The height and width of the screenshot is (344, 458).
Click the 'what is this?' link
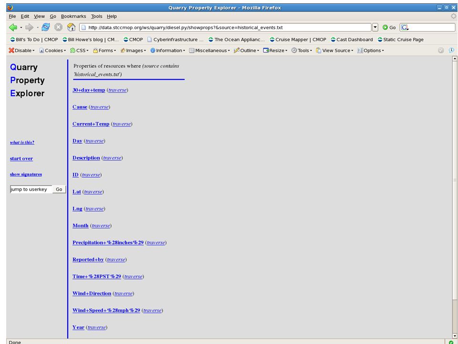[x=22, y=142]
